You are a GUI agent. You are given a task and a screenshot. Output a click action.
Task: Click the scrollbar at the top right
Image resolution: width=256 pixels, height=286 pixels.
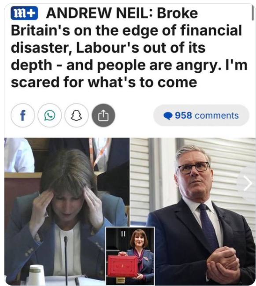point(252,13)
